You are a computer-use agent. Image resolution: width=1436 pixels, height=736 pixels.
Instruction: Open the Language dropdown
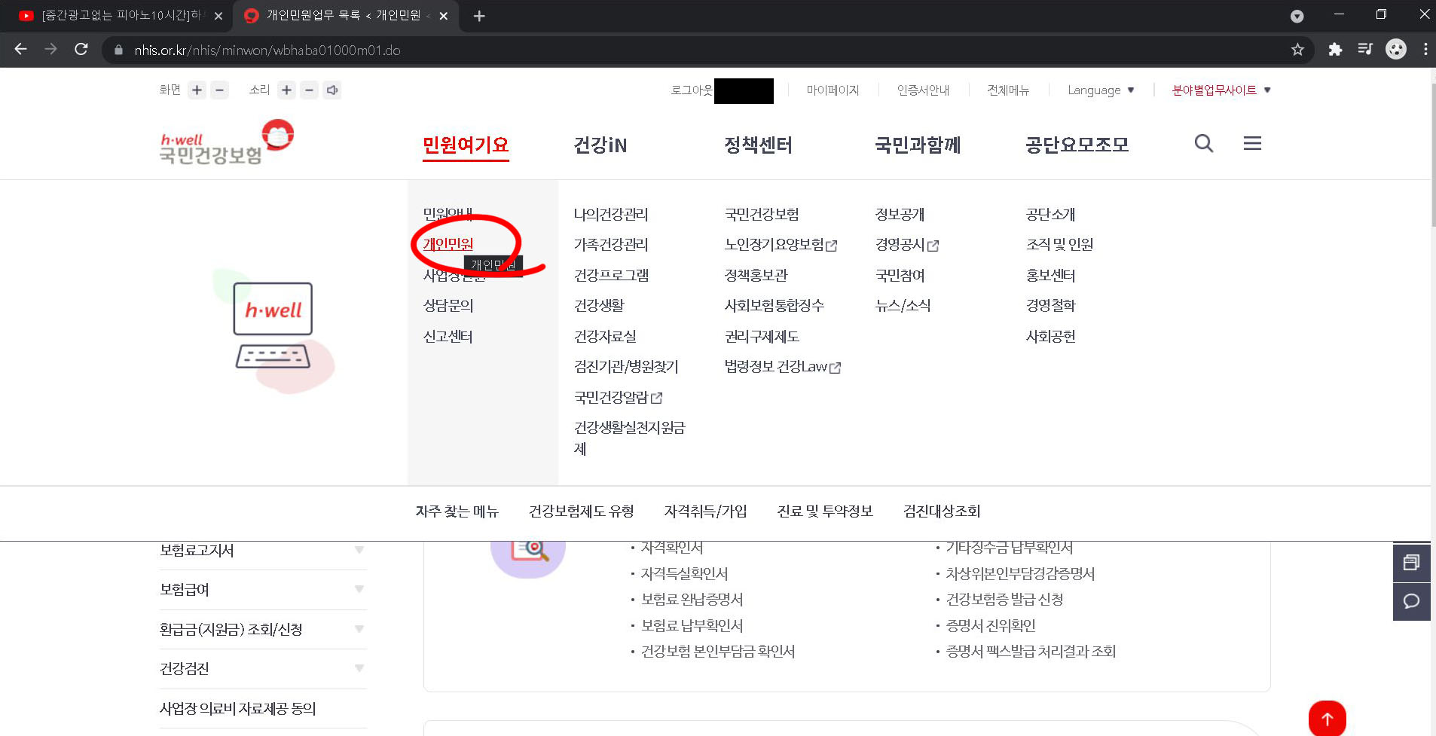tap(1101, 90)
